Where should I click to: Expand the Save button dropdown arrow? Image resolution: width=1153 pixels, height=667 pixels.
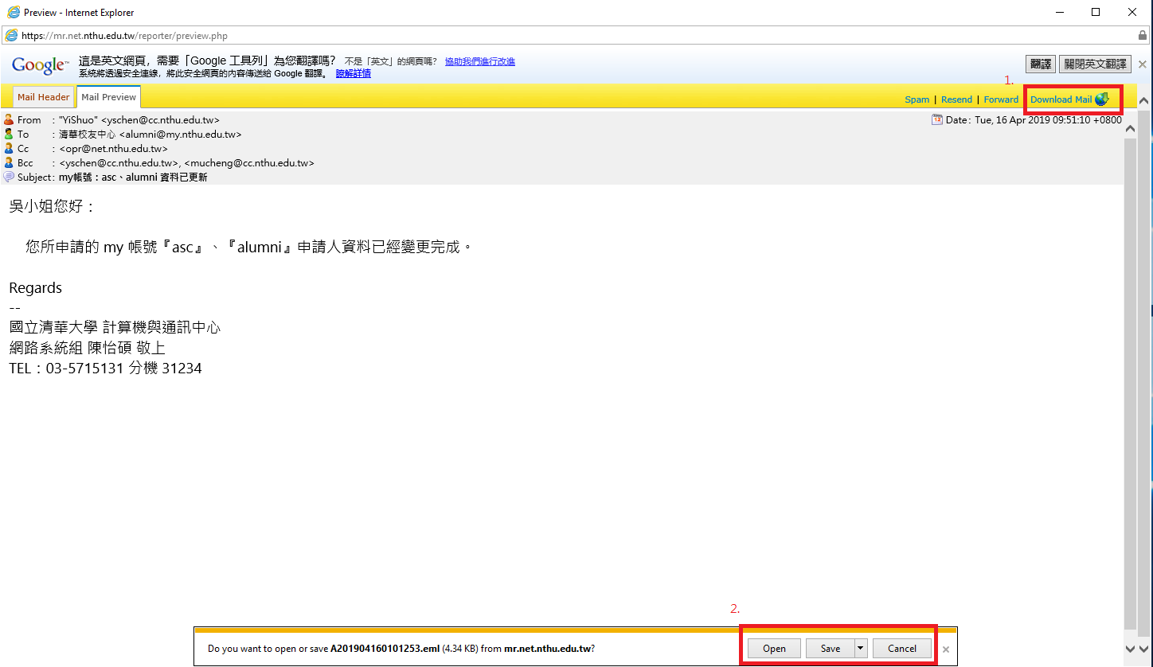pos(860,649)
